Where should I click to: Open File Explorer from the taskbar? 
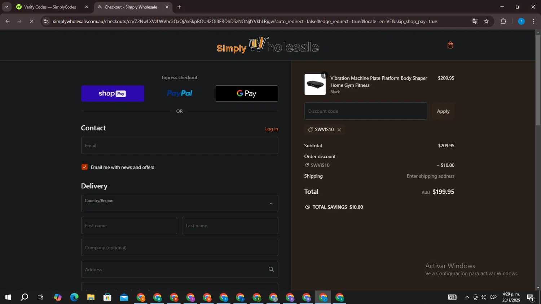[91, 298]
